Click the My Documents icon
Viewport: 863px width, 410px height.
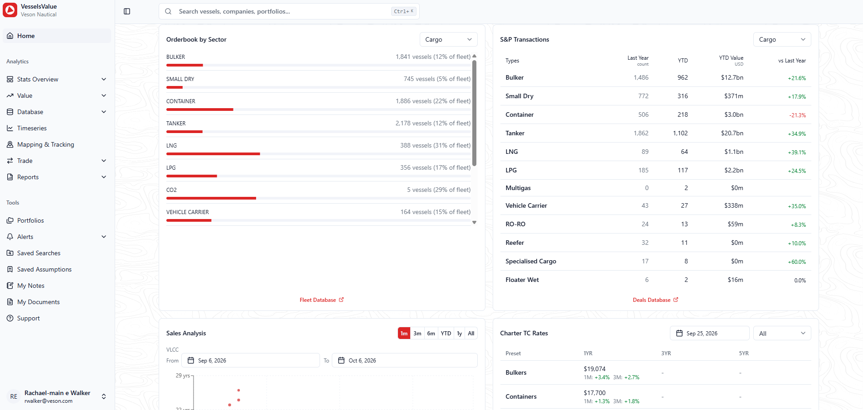(10, 302)
